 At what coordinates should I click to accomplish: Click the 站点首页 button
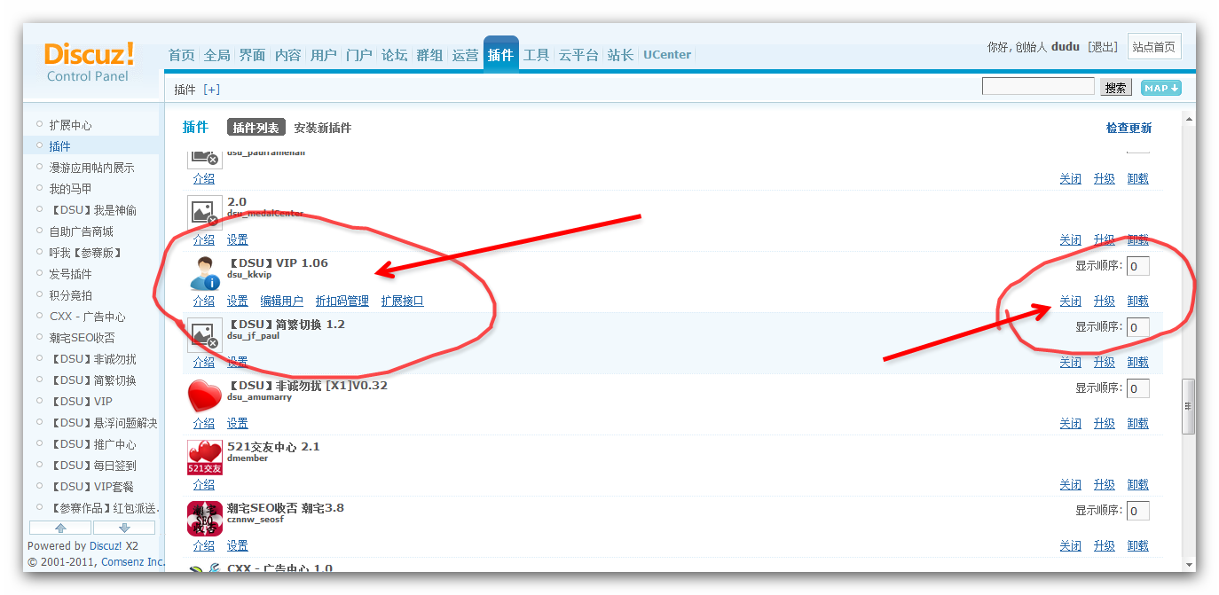(1154, 47)
